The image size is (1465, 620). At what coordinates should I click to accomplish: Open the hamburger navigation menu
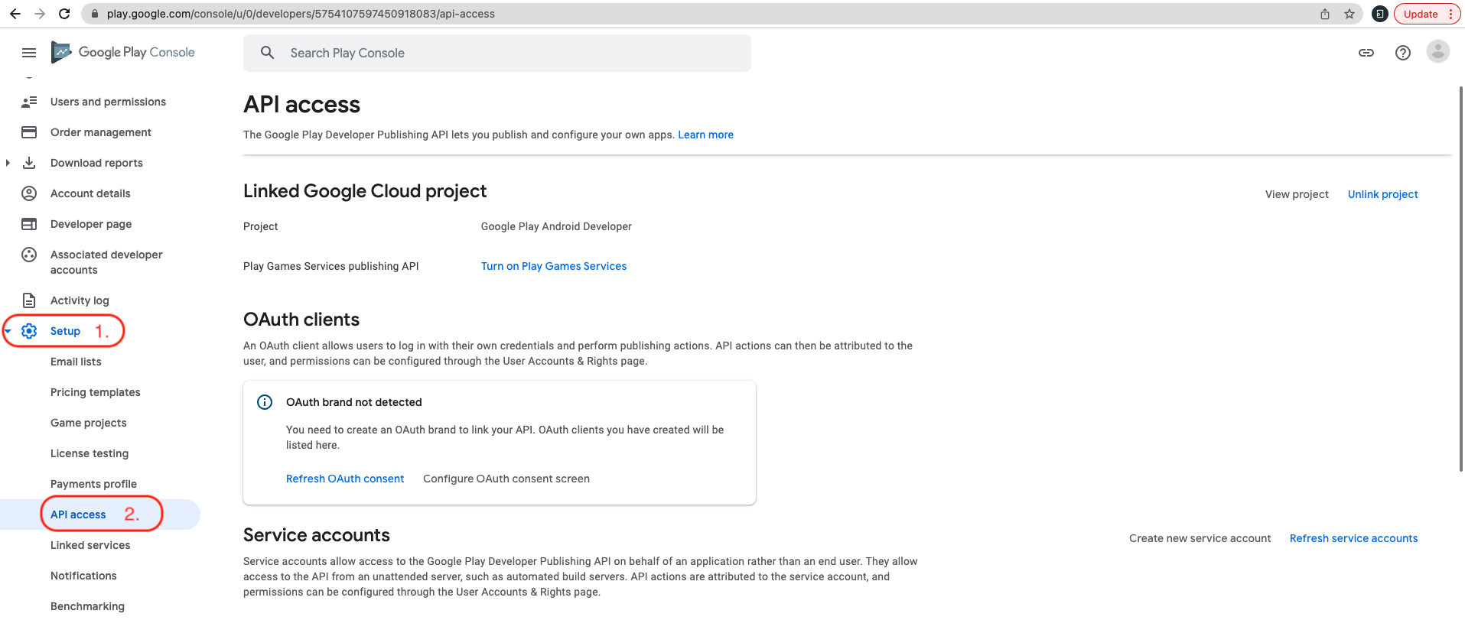(x=29, y=53)
